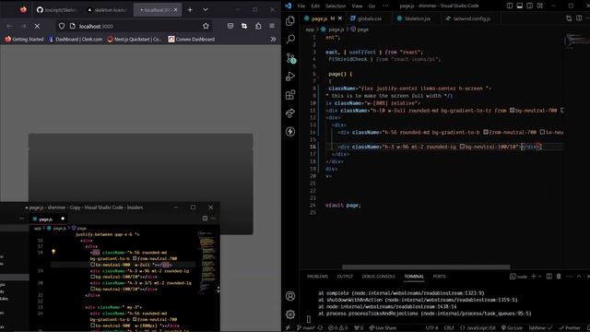Open the Edit menu
The width and height of the screenshot is (590, 332).
[315, 6]
